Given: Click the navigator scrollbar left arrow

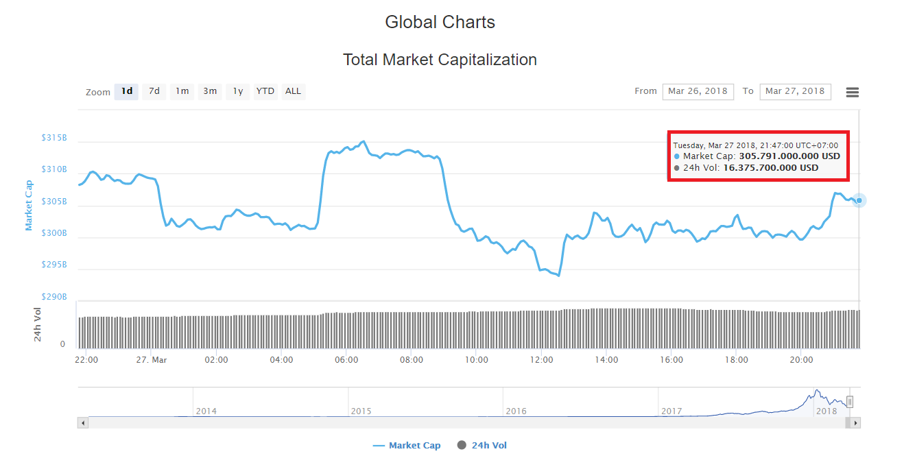Looking at the screenshot, I should (83, 423).
